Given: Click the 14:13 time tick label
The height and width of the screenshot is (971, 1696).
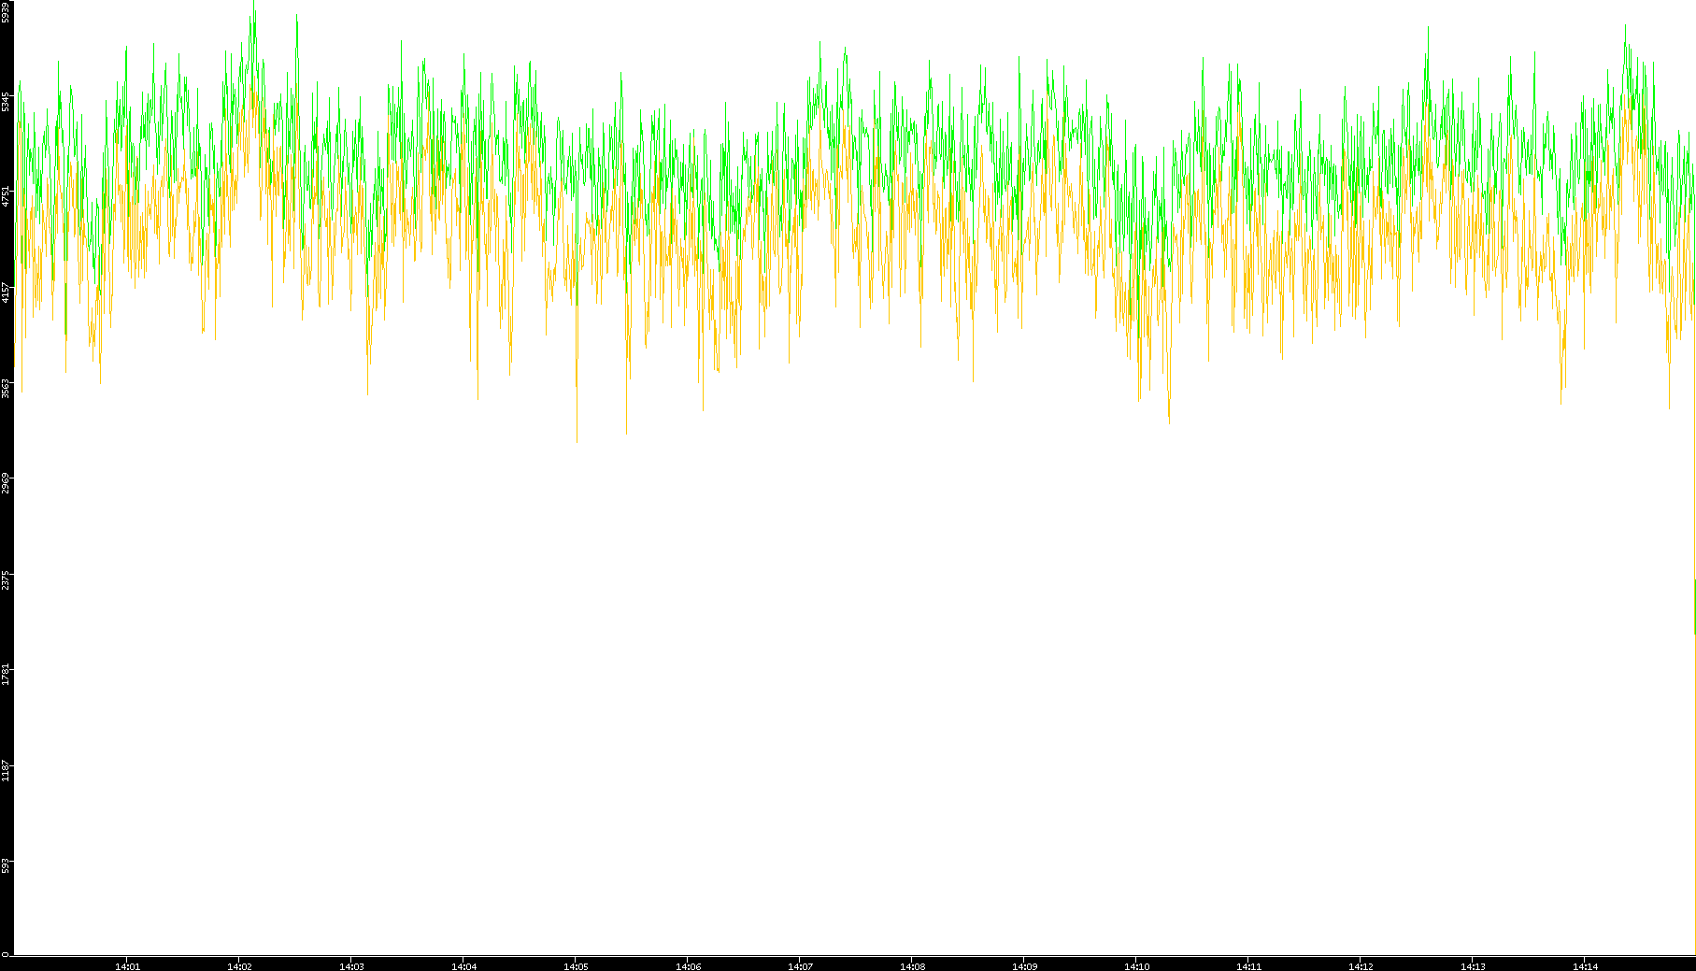Looking at the screenshot, I should (1473, 966).
